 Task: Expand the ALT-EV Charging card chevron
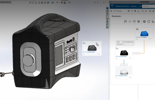pyautogui.click(x=150, y=39)
